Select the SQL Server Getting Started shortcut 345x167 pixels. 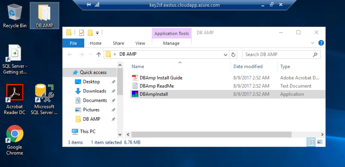coord(15,59)
